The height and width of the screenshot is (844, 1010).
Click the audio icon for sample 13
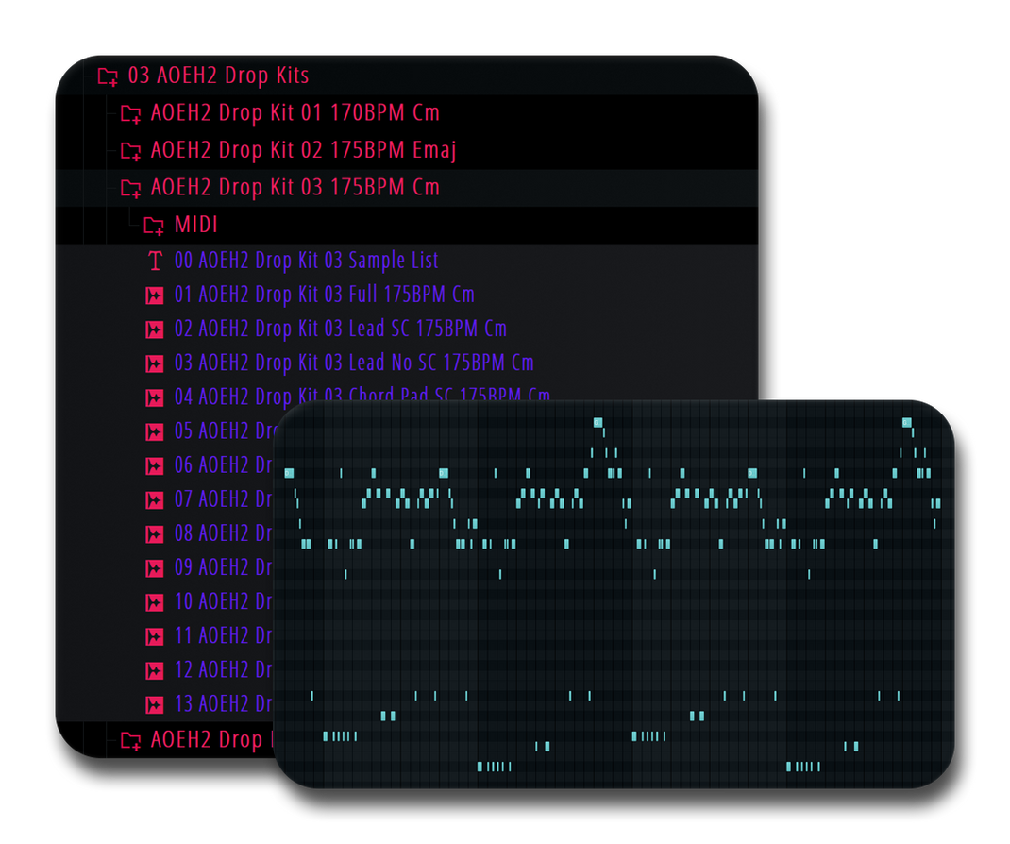154,704
